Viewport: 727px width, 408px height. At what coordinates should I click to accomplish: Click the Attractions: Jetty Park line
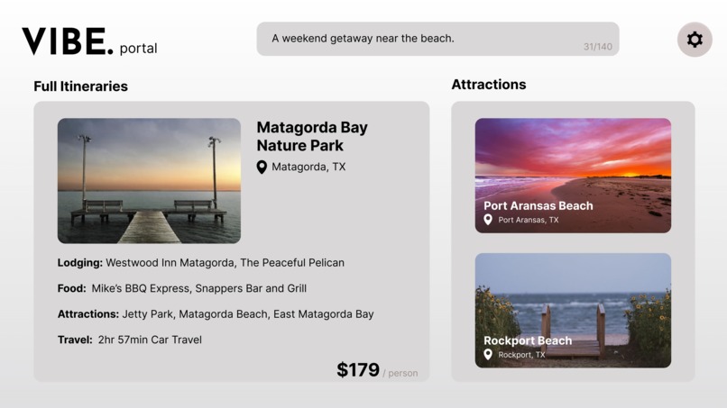[216, 314]
